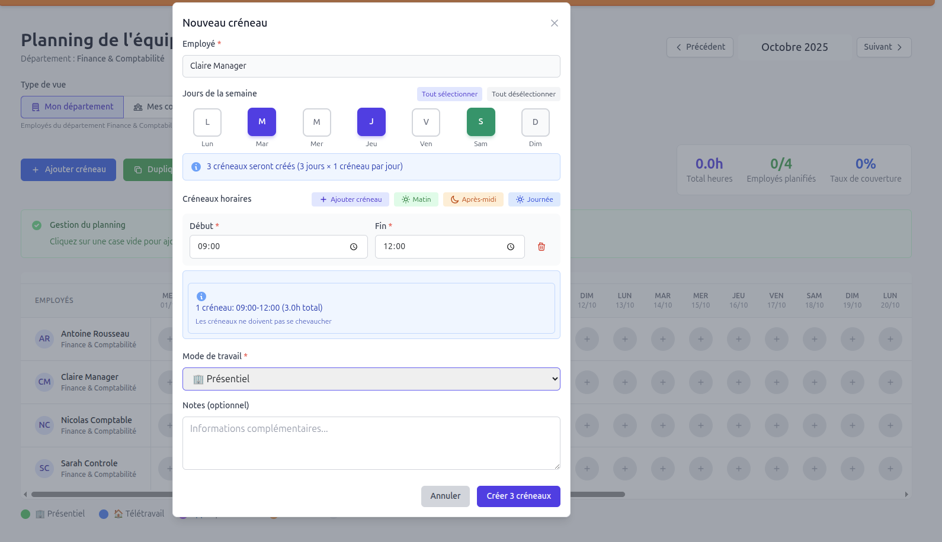The image size is (942, 542).
Task: Apply the Journée full-day preset
Action: (534, 199)
